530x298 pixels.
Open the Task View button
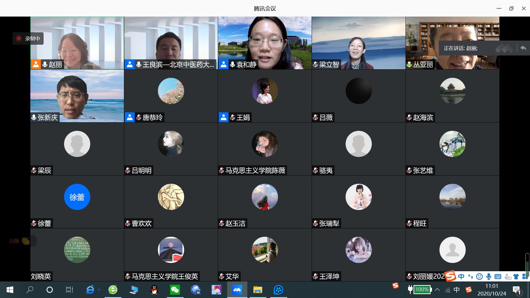[x=69, y=290]
